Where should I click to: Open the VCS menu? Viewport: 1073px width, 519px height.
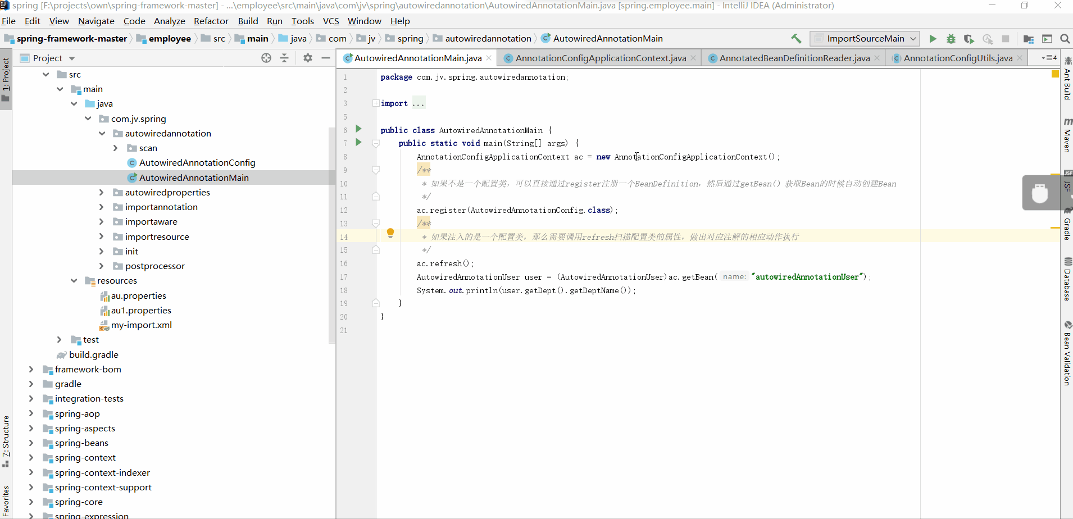click(331, 21)
